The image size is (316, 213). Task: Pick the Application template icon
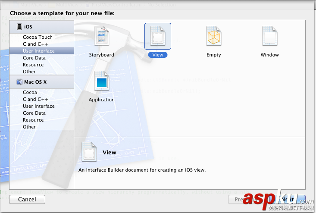102,81
